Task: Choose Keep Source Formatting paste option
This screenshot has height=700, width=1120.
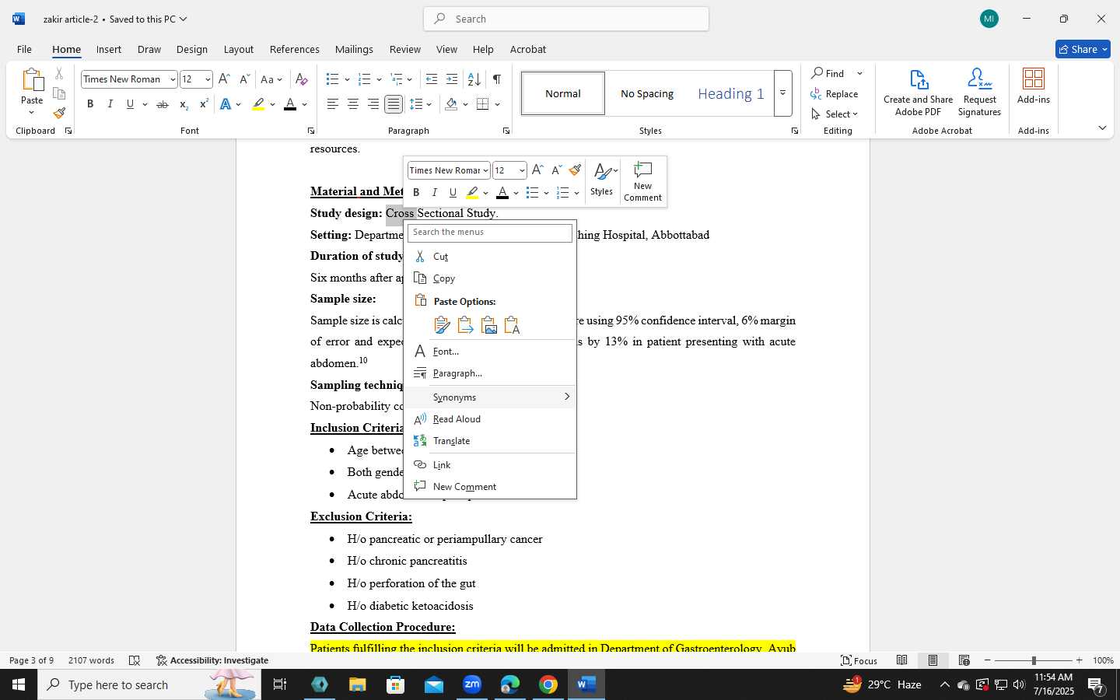Action: tap(442, 325)
